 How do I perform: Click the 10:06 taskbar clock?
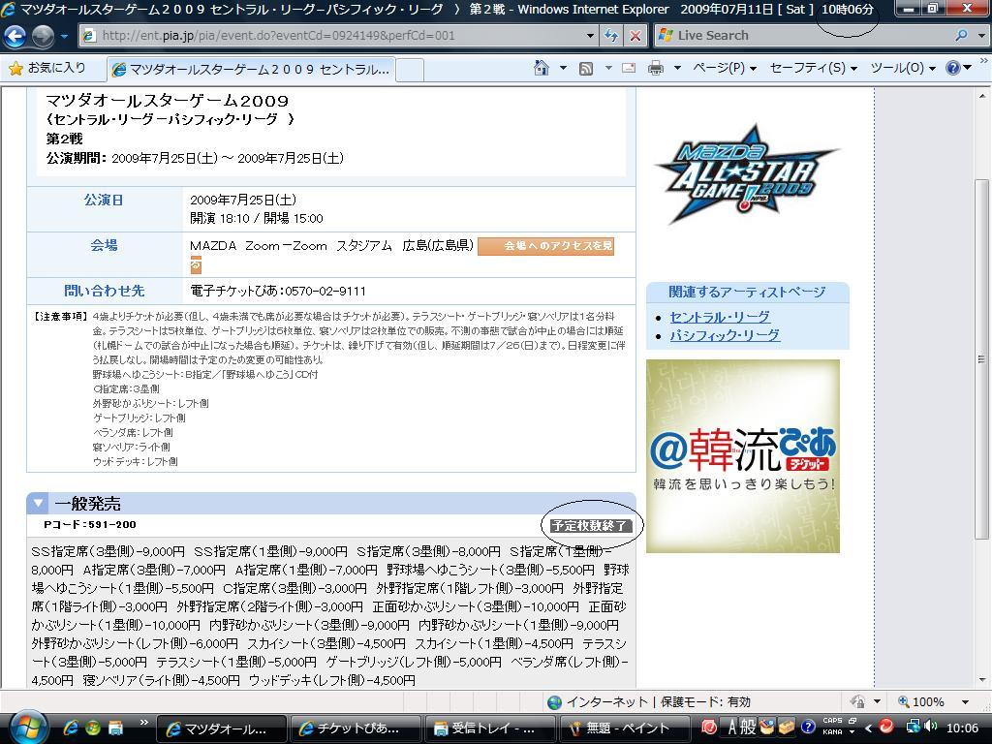click(x=962, y=728)
